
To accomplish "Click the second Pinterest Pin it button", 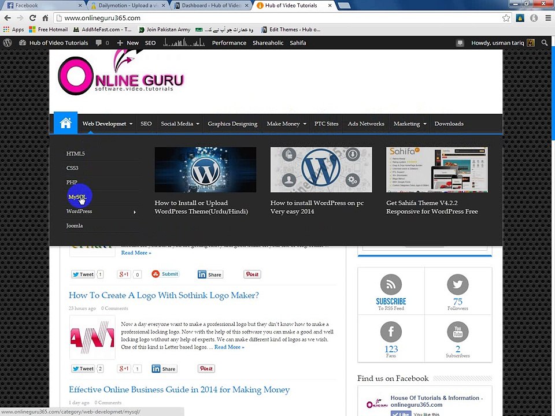I will (x=206, y=369).
